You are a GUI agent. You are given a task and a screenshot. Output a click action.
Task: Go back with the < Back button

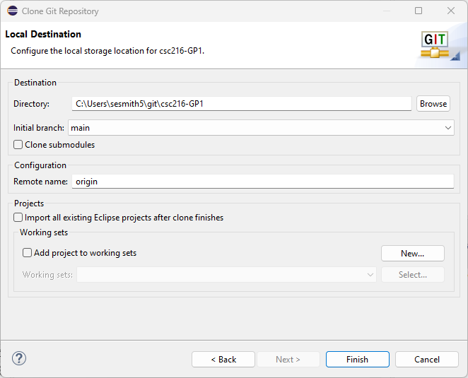tap(223, 359)
